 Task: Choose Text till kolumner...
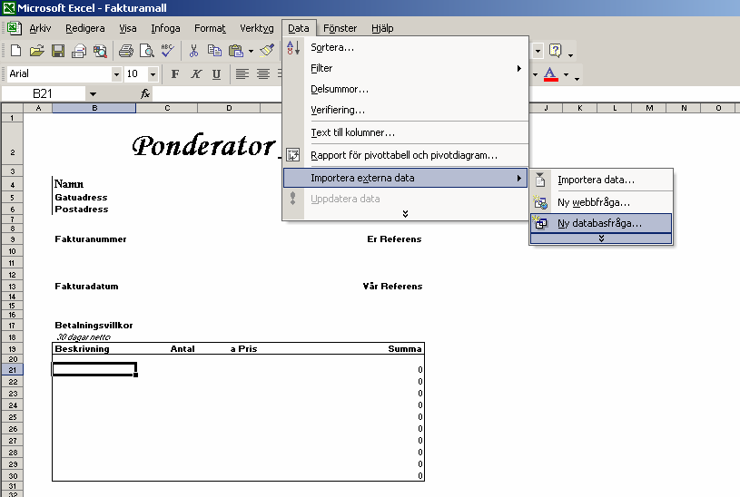405,132
